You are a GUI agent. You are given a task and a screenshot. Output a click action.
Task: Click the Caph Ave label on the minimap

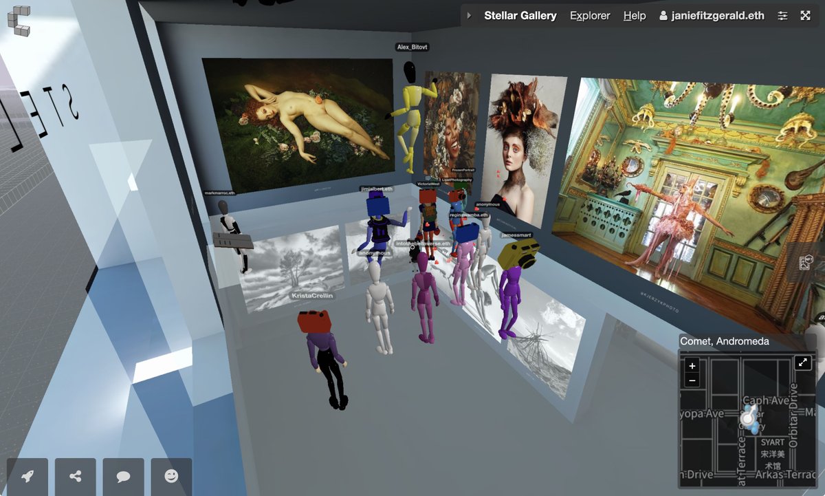tap(767, 400)
